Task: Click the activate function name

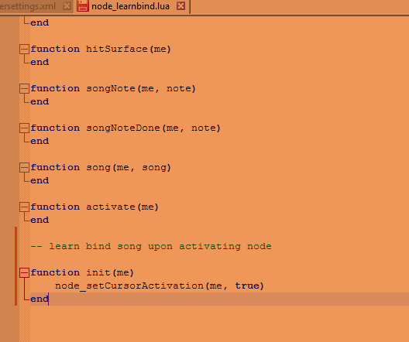Action: [110, 207]
